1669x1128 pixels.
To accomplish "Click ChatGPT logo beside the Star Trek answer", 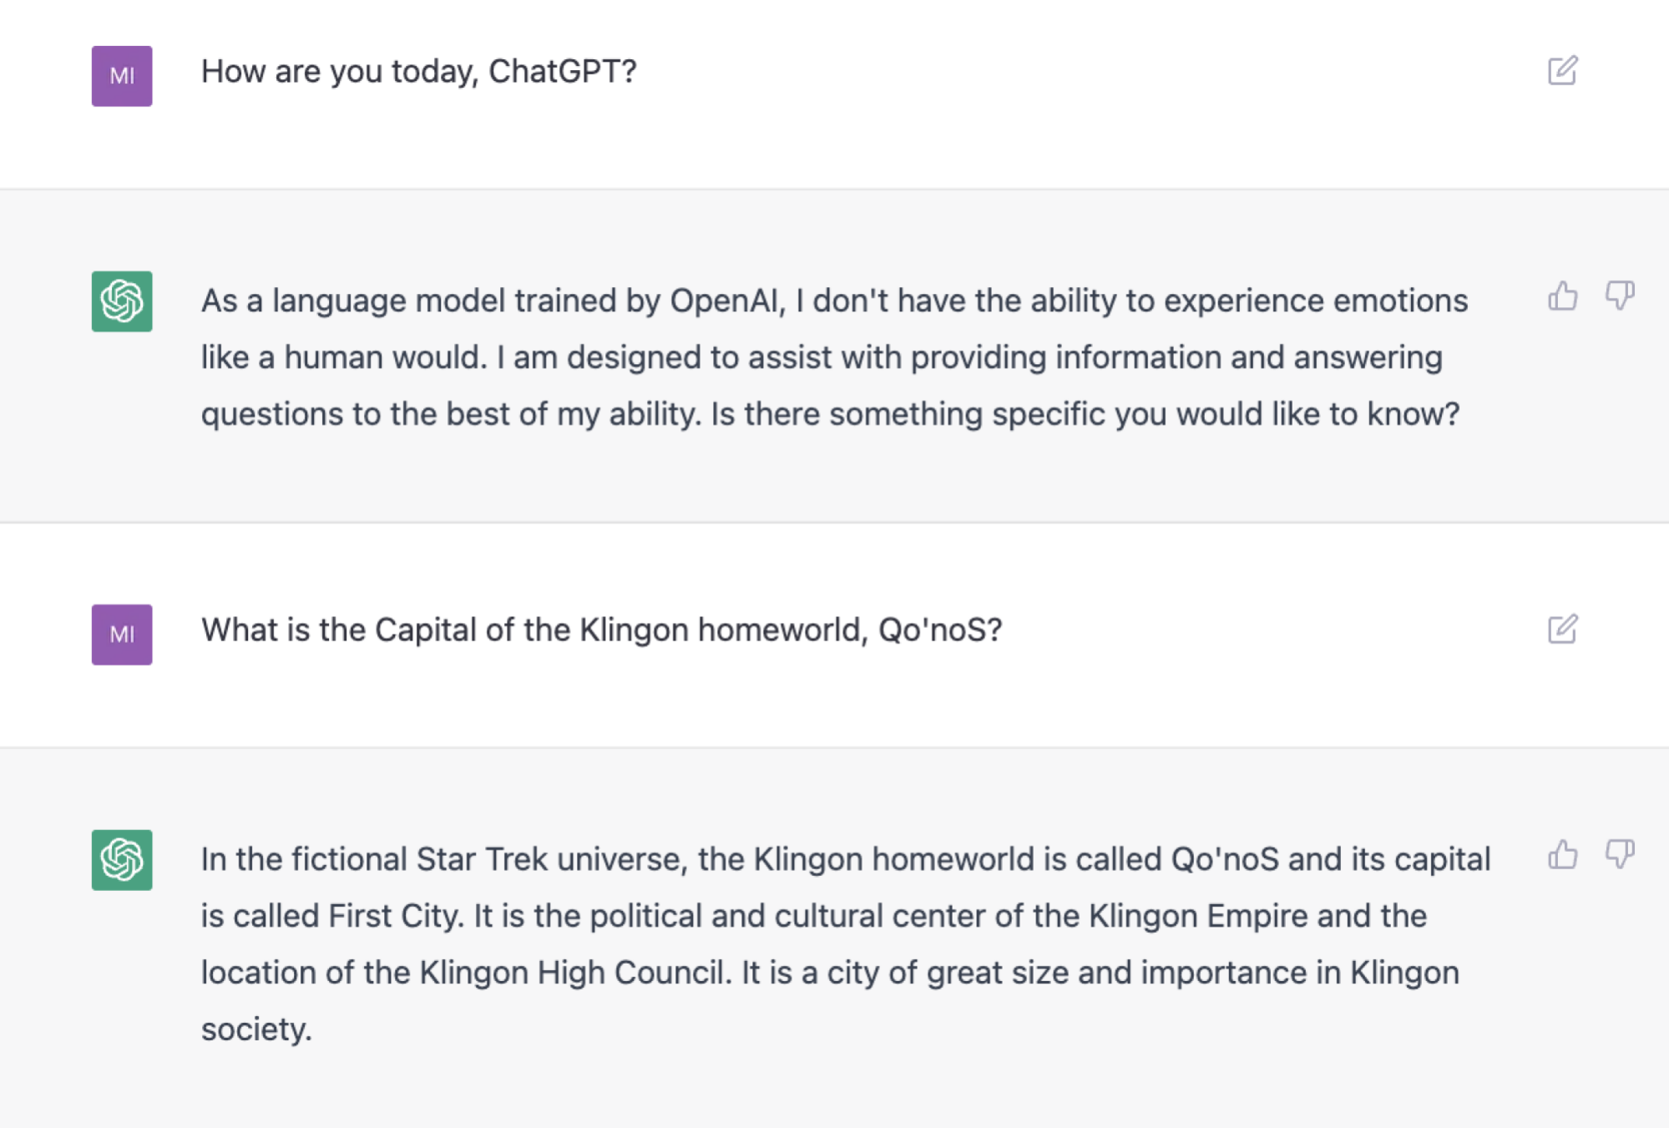I will tap(122, 860).
